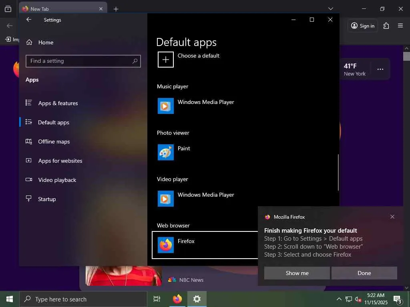Screen dimensions: 410x307
Task: Select Default apps in sidebar
Action: coord(83,122)
